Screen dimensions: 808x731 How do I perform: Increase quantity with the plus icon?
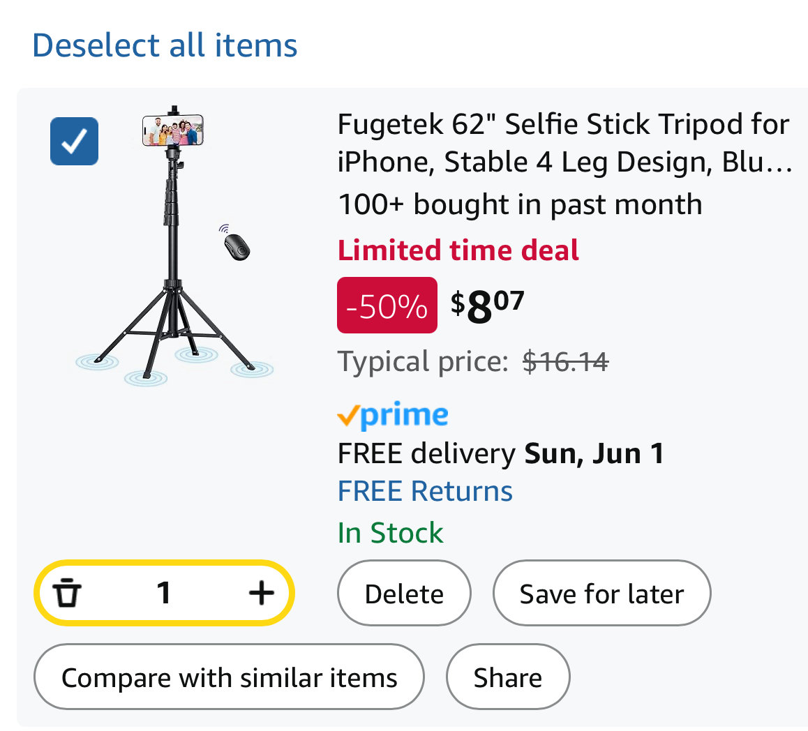coord(261,594)
